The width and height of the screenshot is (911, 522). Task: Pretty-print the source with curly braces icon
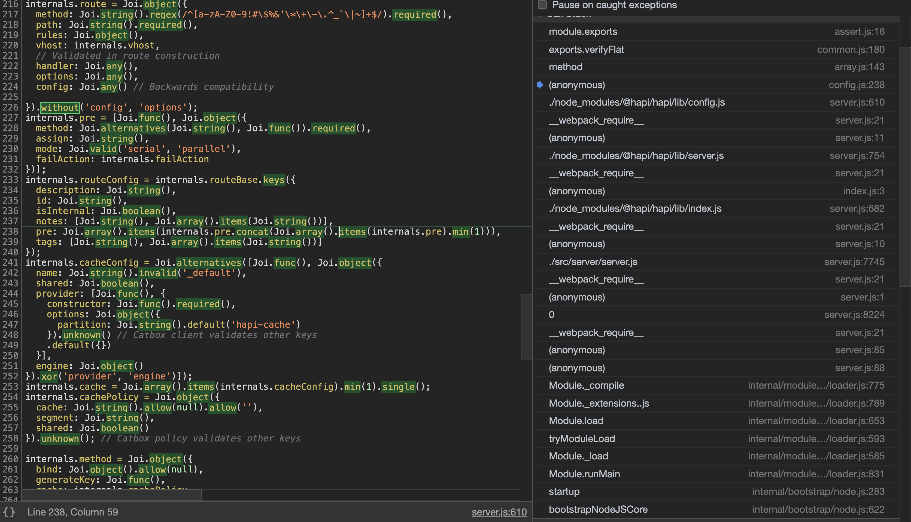coord(10,512)
